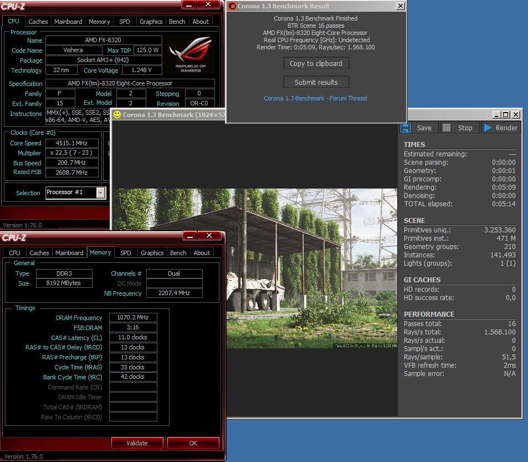Open Corona 1.3 Benchmark Forum Thread link
528x462 pixels.
click(315, 98)
